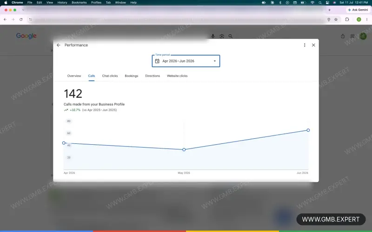Open the History menu
Screen dimensions: 372x232
(x=62, y=3)
